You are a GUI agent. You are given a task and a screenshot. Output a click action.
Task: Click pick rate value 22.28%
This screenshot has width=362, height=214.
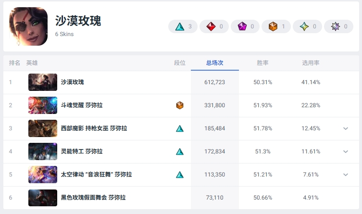point(311,105)
